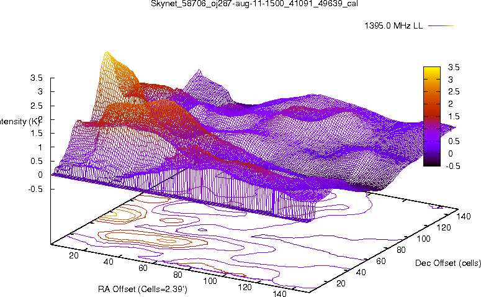Click the 3.5 tick on the intensity axis
481x297 pixels.
click(36, 78)
